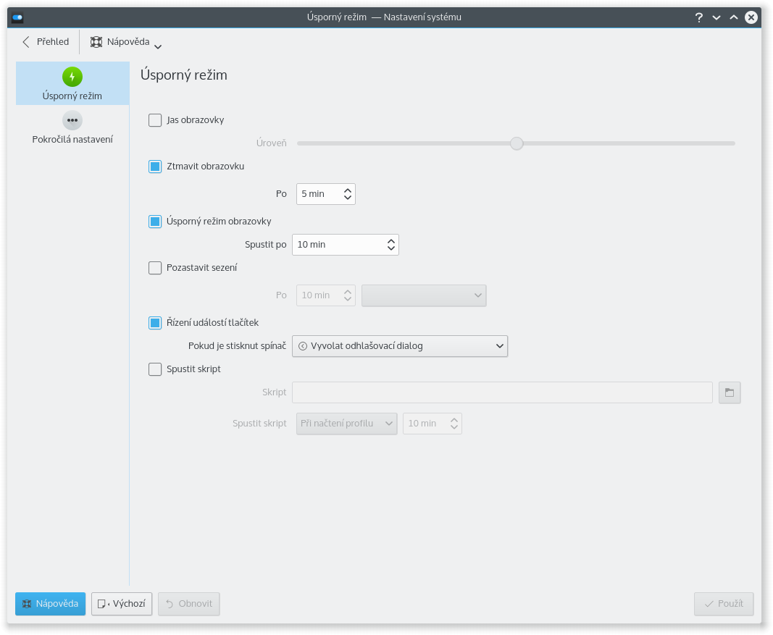Click the blue Nápověda button at the bottom
Screen dimensions: 773x635
(50, 604)
